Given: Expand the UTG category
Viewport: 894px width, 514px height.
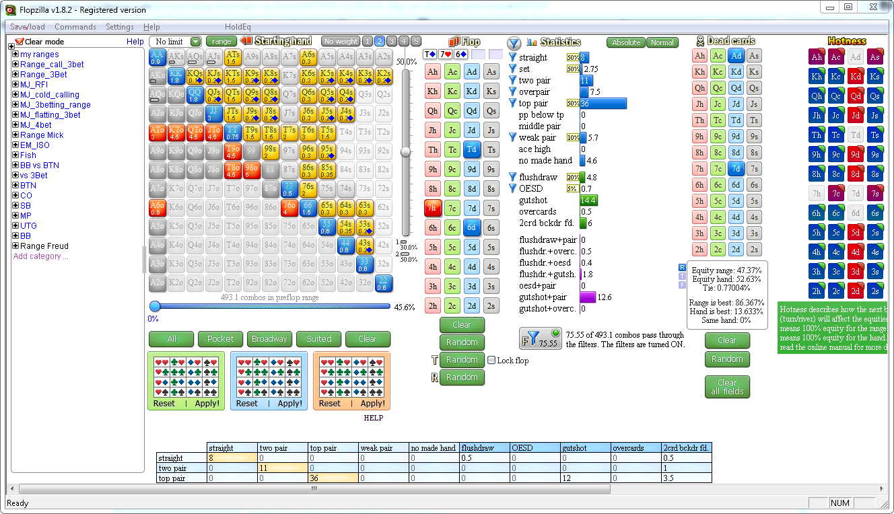Looking at the screenshot, I should (15, 226).
